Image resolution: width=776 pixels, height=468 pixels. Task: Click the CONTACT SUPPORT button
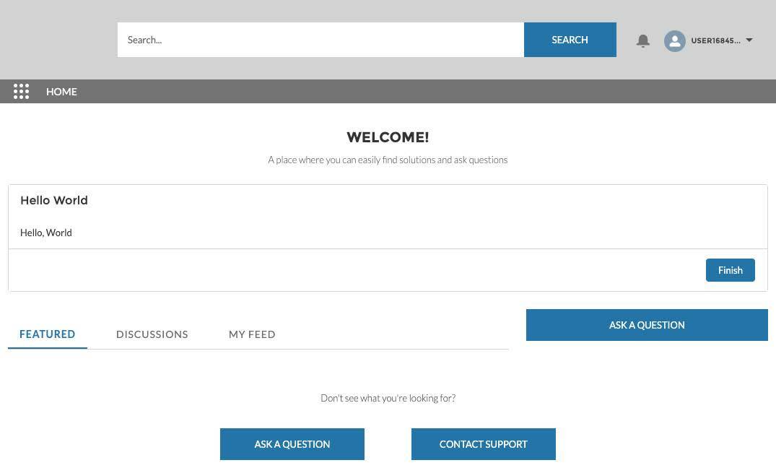tap(483, 444)
